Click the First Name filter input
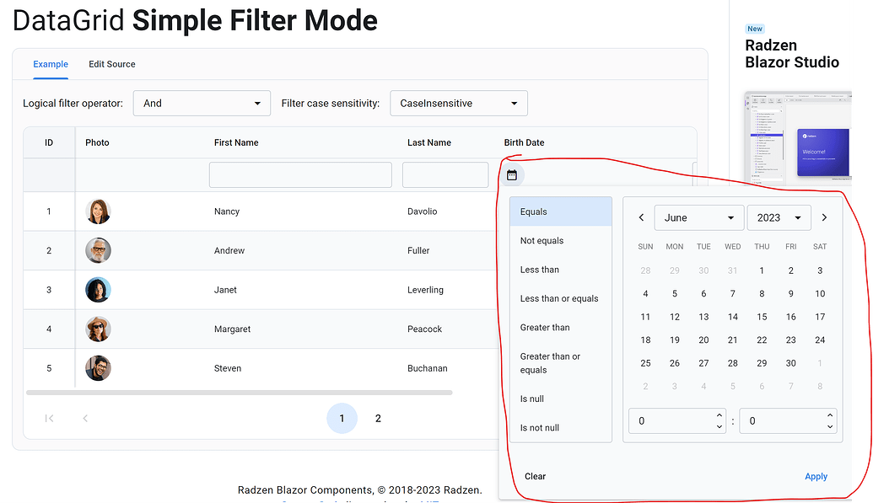The image size is (873, 503). click(x=300, y=175)
